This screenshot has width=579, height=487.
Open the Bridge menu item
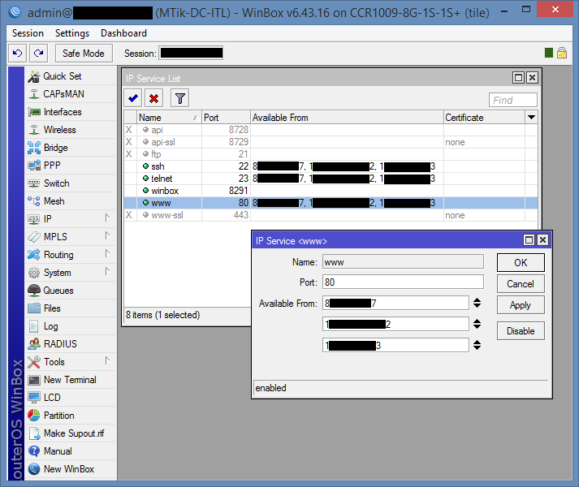pos(70,148)
